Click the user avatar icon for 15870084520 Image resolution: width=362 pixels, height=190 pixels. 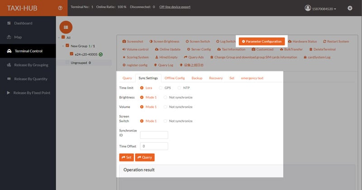coord(308,8)
